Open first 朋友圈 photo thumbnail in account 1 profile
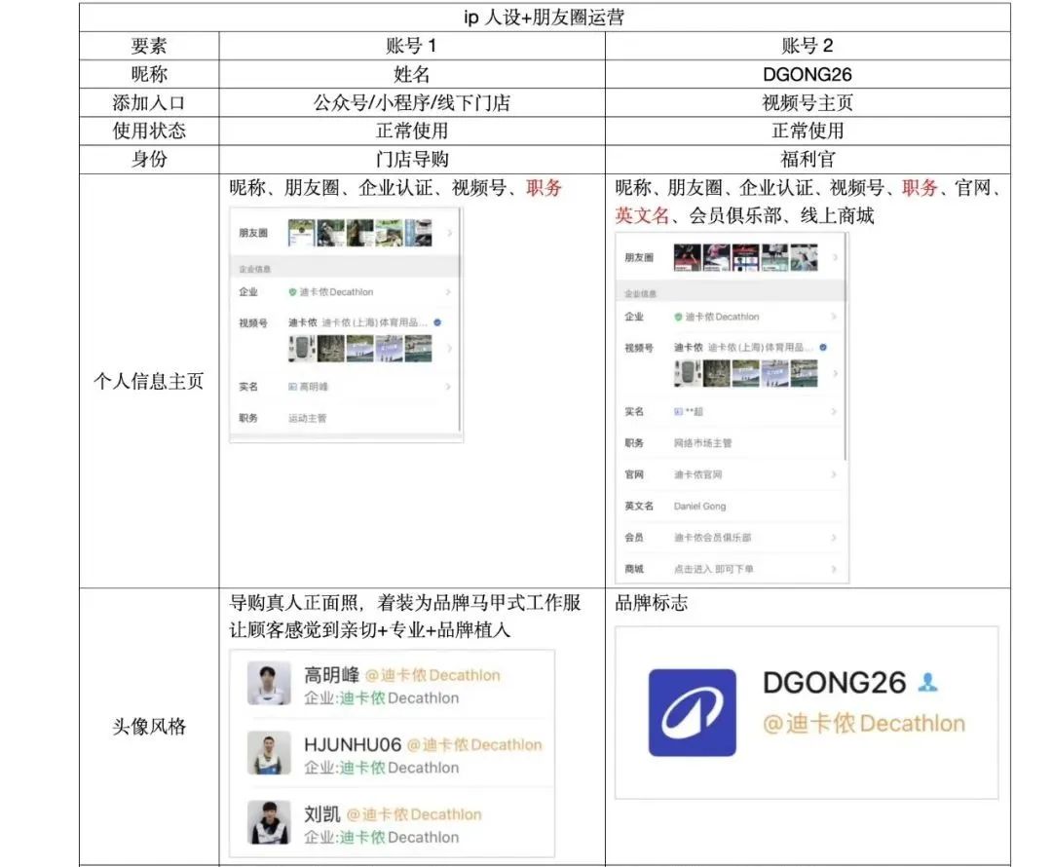 point(301,233)
